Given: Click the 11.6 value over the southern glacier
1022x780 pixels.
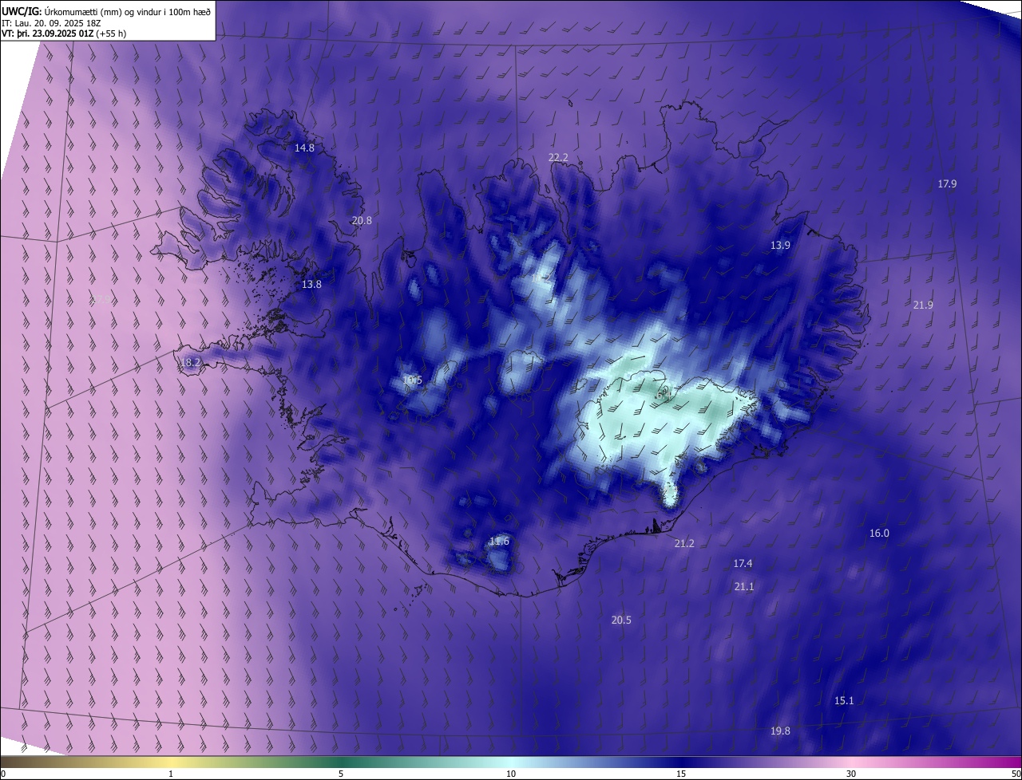Looking at the screenshot, I should click(499, 542).
